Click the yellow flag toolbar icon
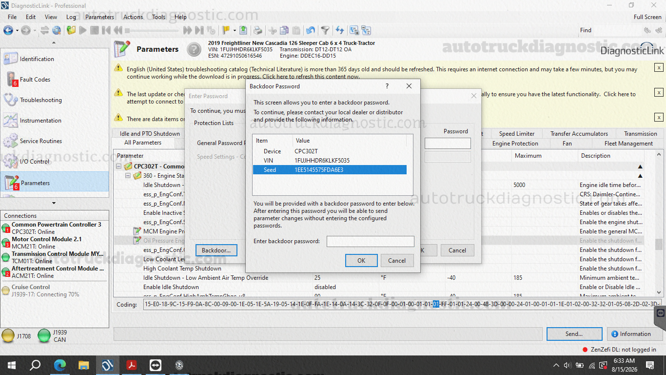666x375 pixels. [226, 30]
